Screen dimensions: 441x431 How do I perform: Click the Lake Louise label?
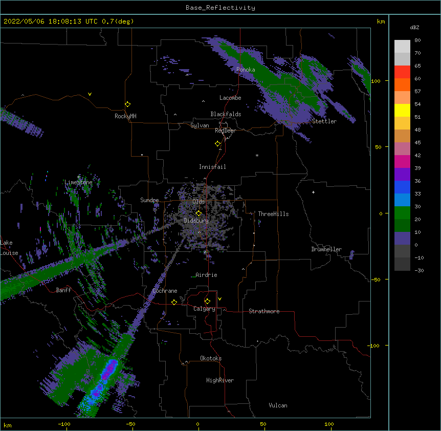tap(9, 248)
